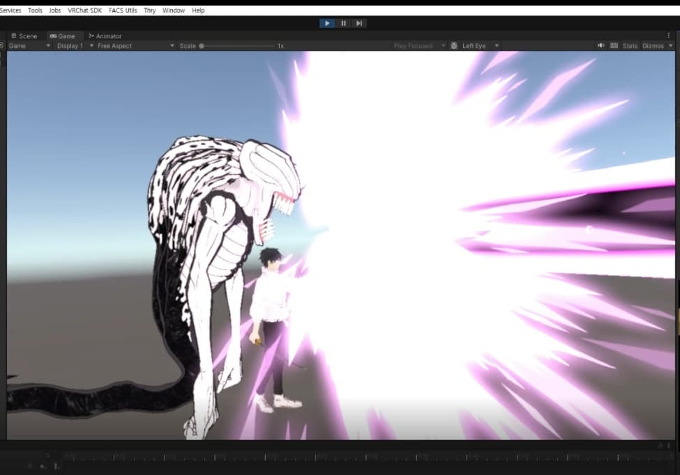Click the Scale slider handle
This screenshot has height=475, width=680.
[202, 46]
